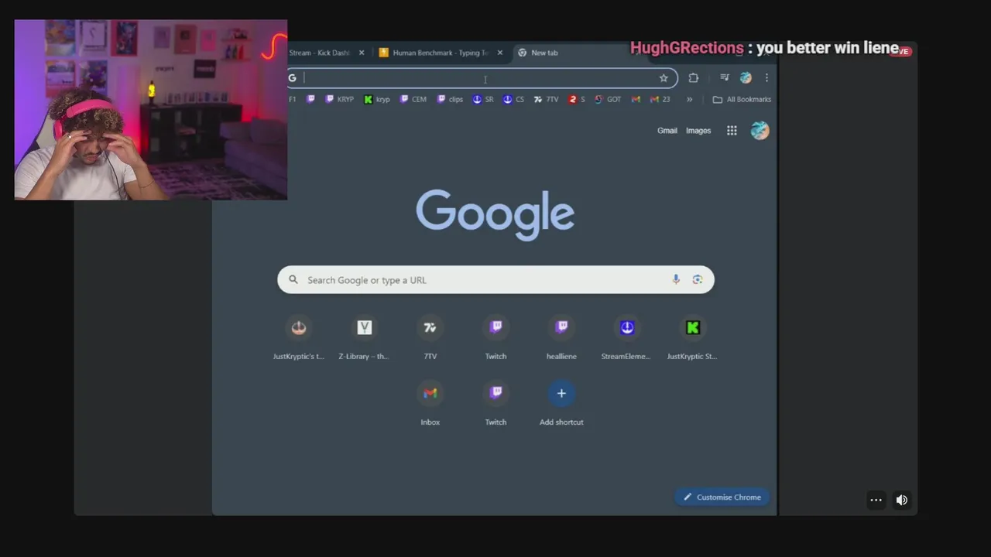The height and width of the screenshot is (557, 991).
Task: Open the kryp Kick bookmark
Action: coord(377,100)
